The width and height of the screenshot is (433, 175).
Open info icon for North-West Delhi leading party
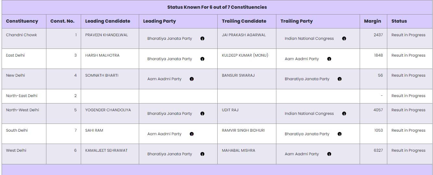pyautogui.click(x=202, y=114)
